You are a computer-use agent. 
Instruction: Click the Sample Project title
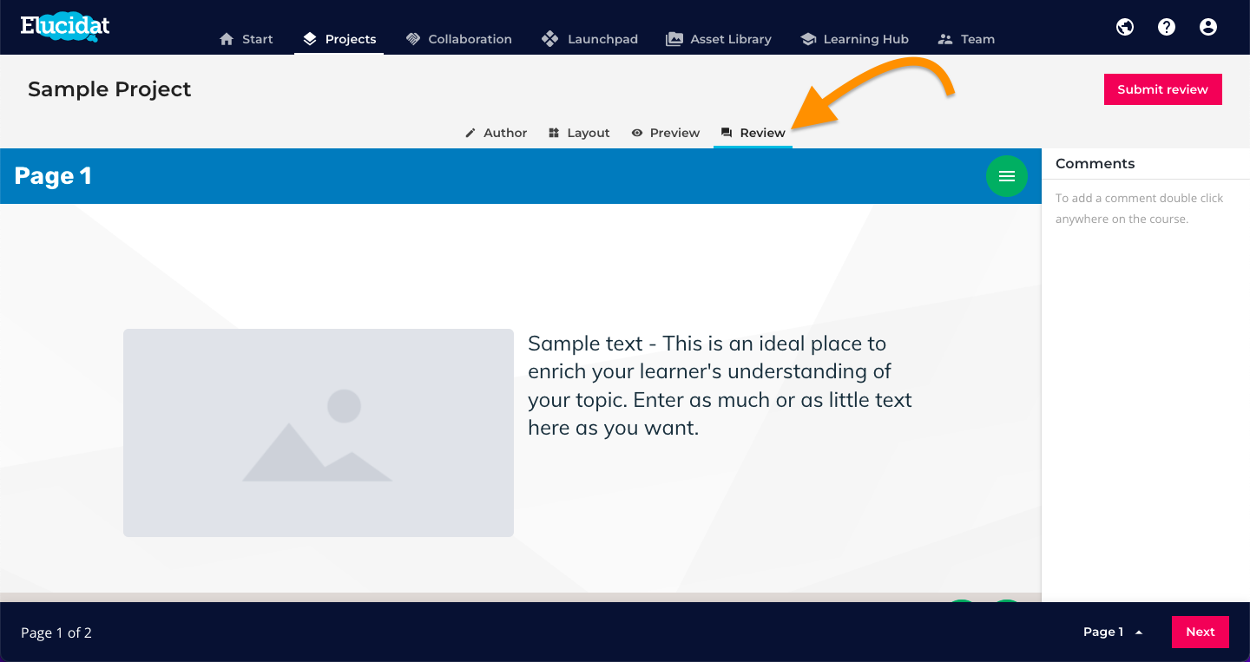[109, 89]
